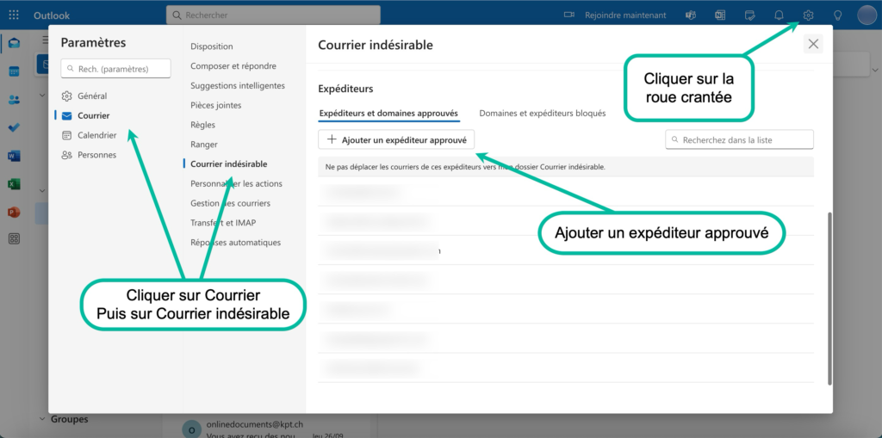Open Général settings category
The image size is (882, 438).
click(x=91, y=96)
